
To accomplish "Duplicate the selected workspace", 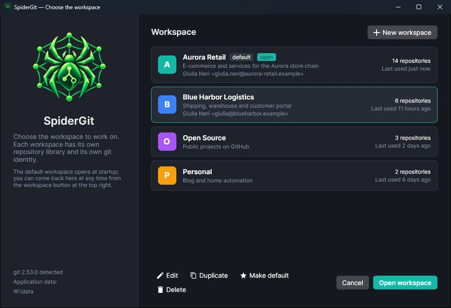I will coord(209,275).
